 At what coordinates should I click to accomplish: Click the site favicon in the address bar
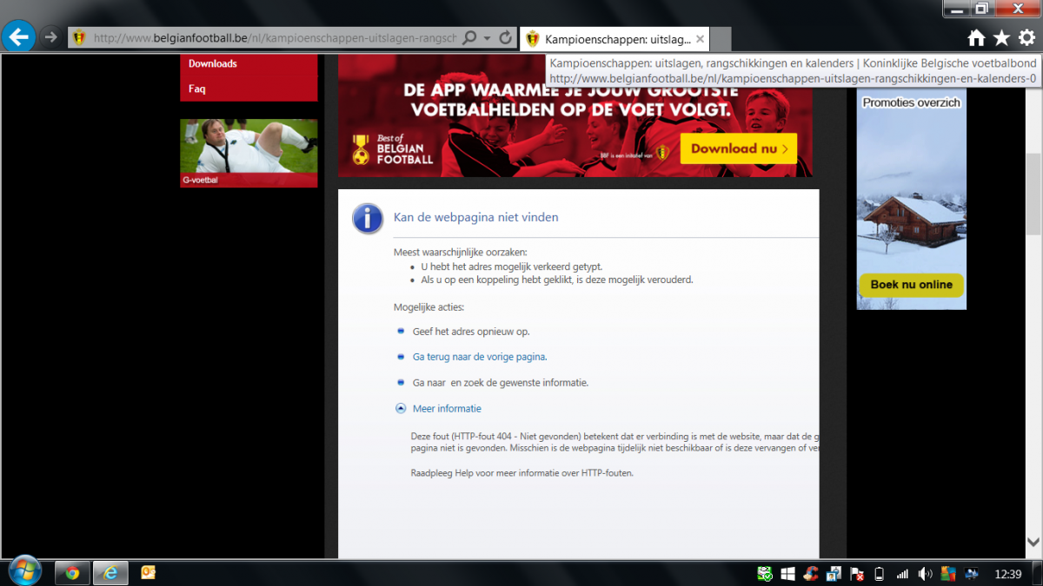pos(79,37)
